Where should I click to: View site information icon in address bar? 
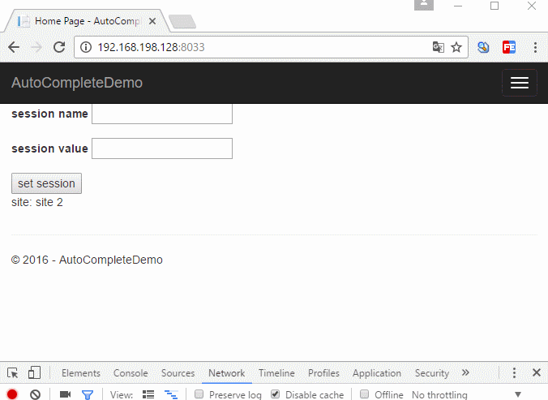86,47
